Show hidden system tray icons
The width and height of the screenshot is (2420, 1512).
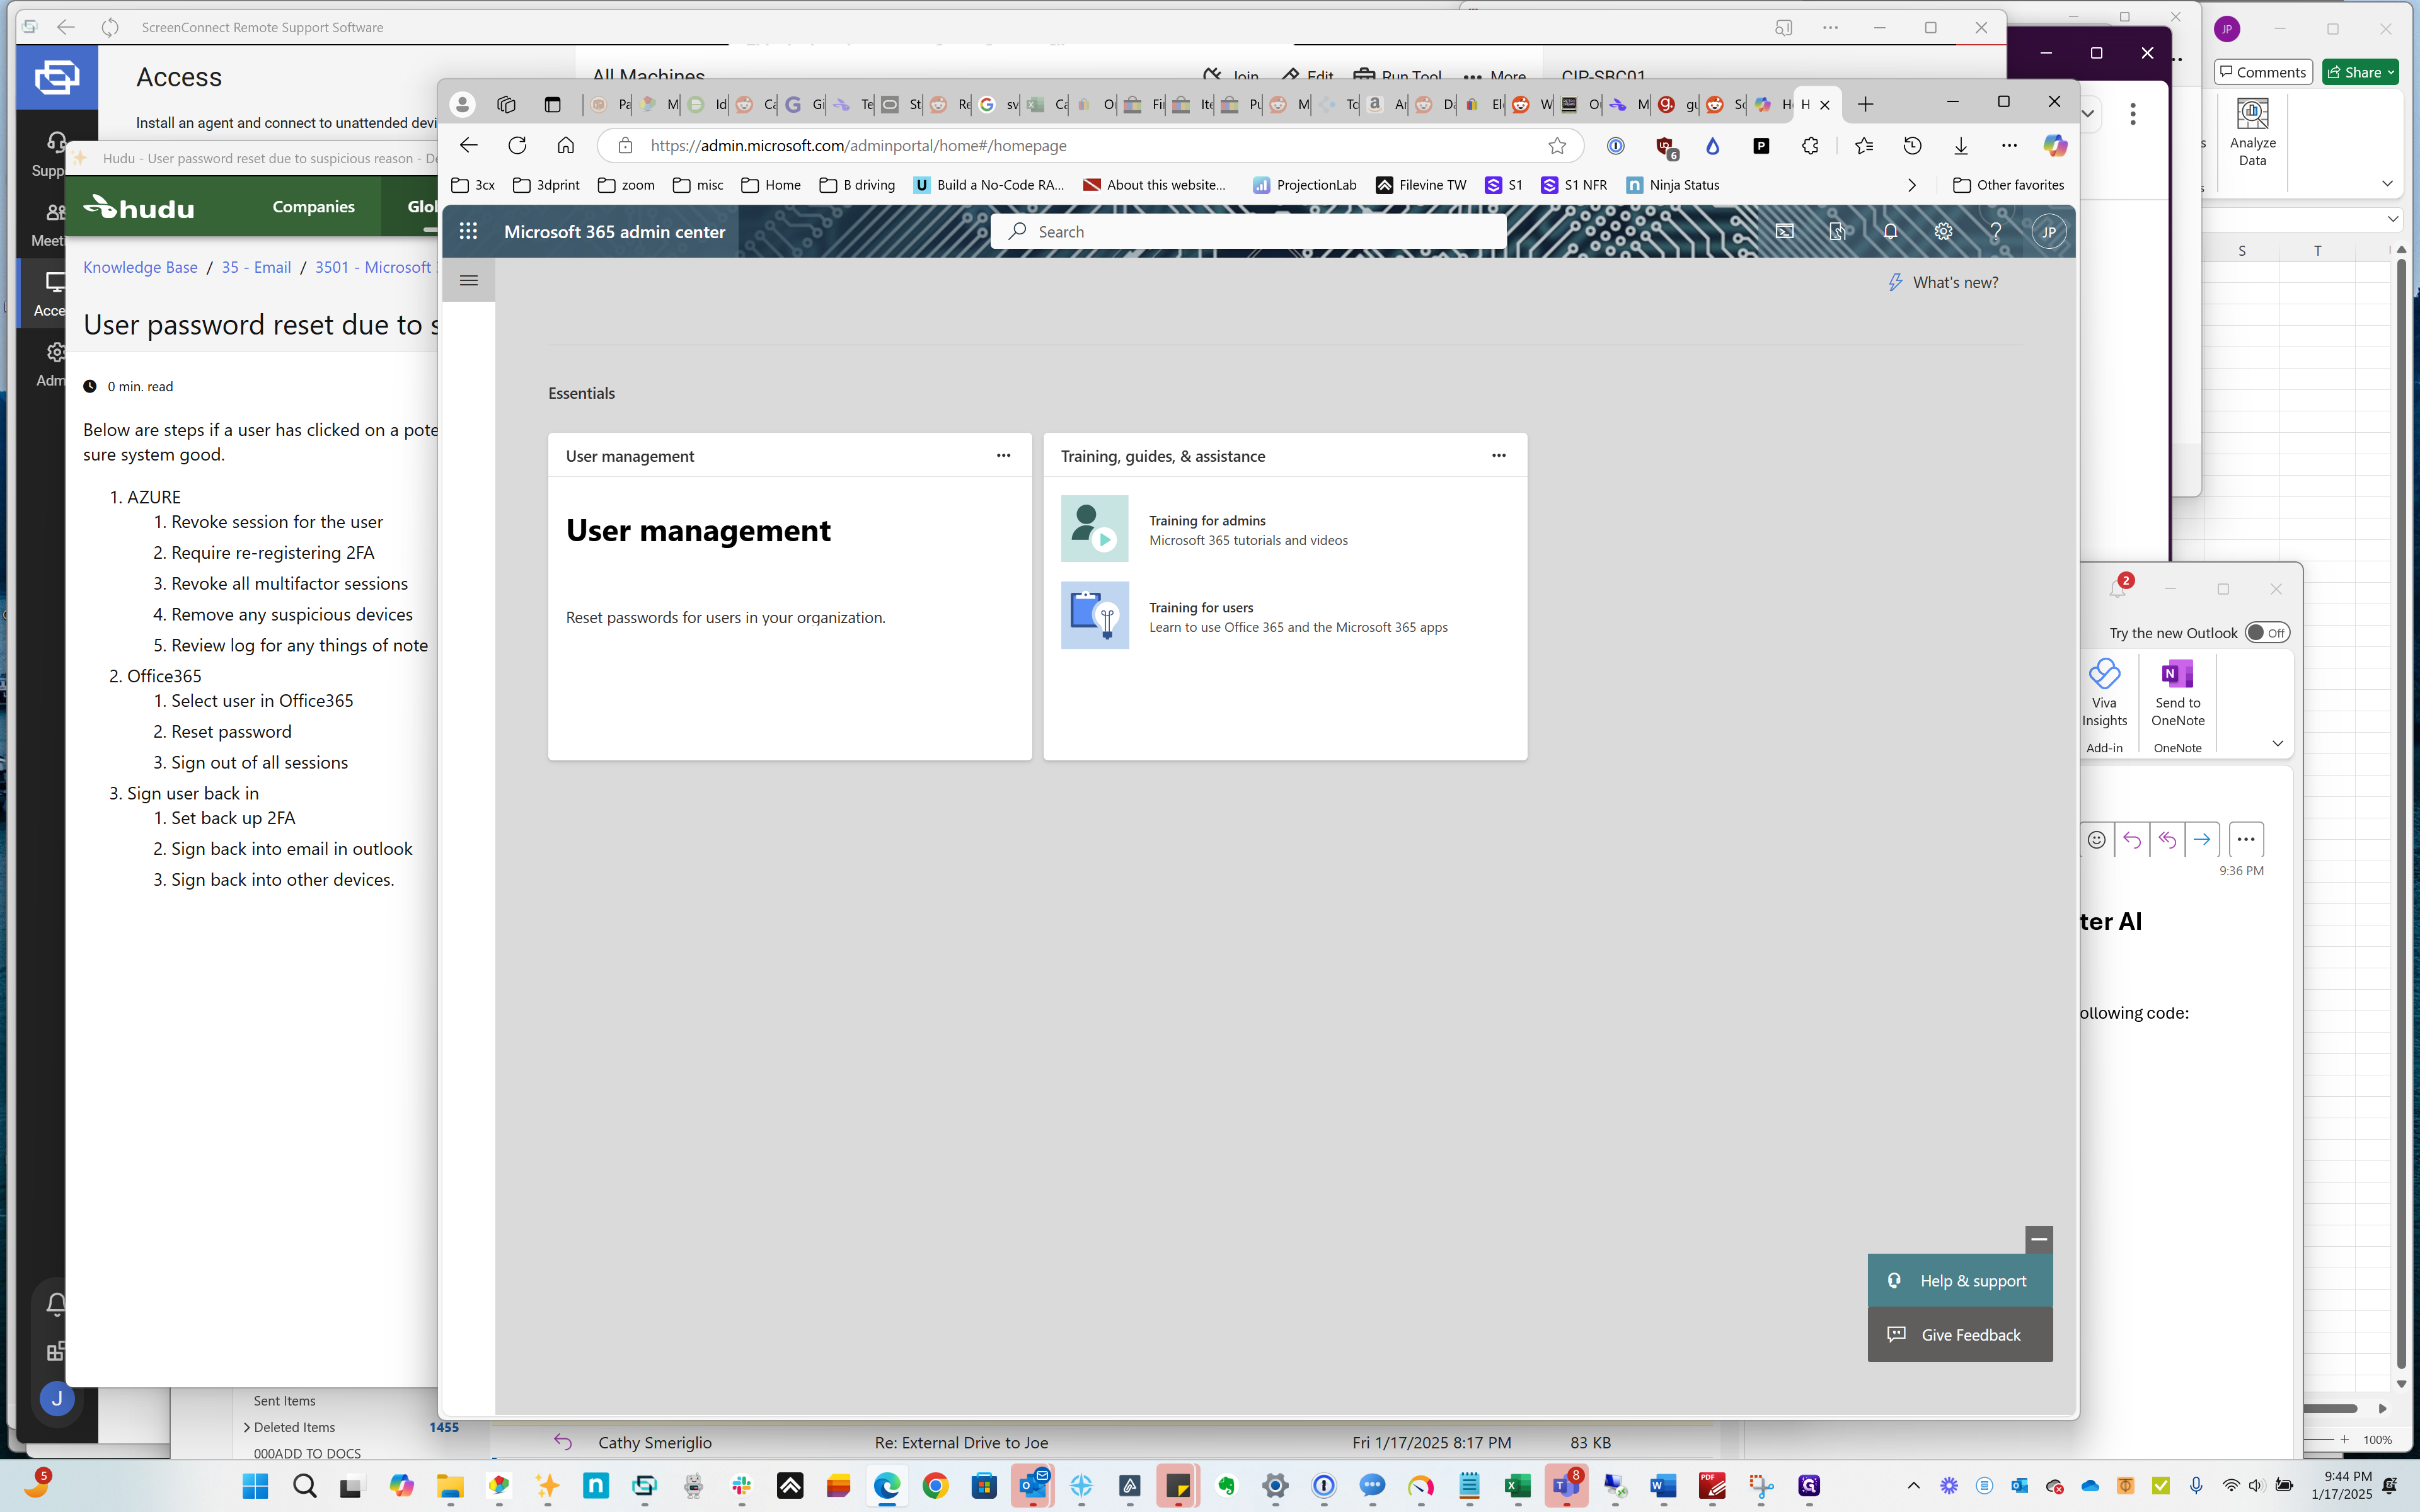click(1913, 1485)
